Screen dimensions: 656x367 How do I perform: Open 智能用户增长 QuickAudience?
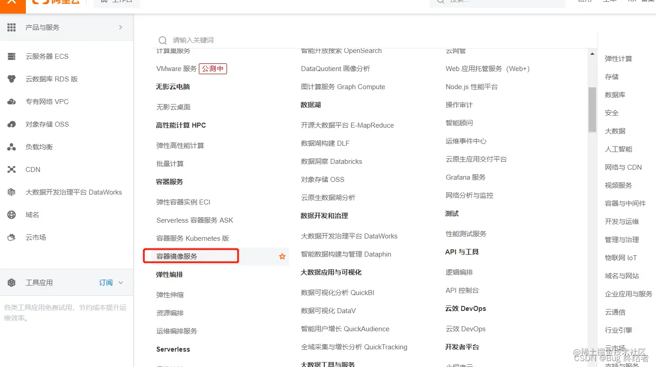(x=345, y=329)
